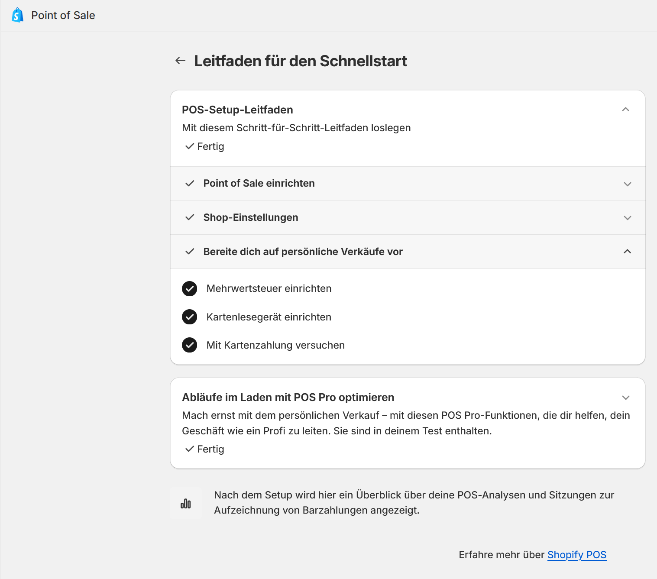Click the back arrow beside Leitfaden heading
The width and height of the screenshot is (657, 579).
180,61
